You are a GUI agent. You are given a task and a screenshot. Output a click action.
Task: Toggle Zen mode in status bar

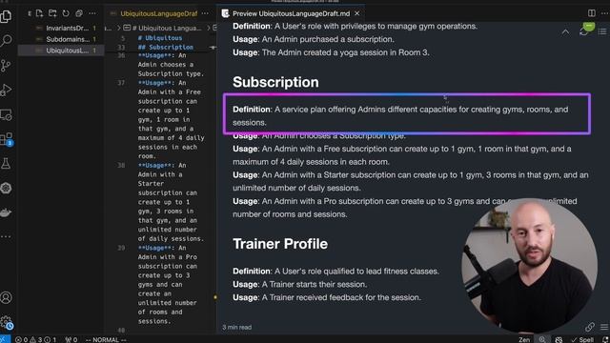tap(524, 339)
